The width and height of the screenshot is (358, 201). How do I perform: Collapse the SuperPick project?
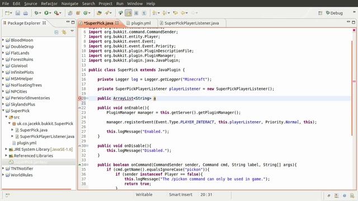(x=3, y=111)
